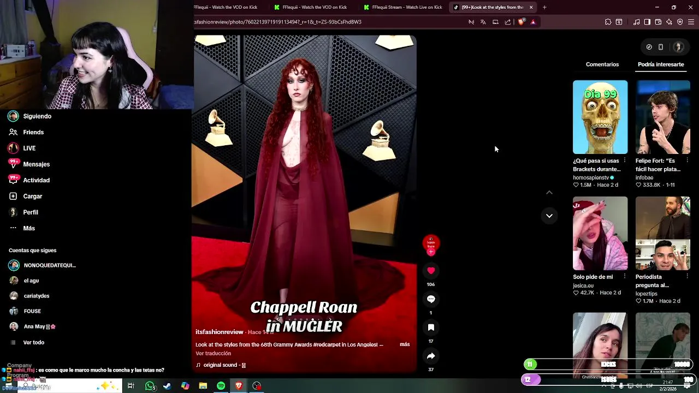Screen dimensions: 699x393
Task: Open the TikTok profile avatar menu
Action: pyautogui.click(x=679, y=47)
